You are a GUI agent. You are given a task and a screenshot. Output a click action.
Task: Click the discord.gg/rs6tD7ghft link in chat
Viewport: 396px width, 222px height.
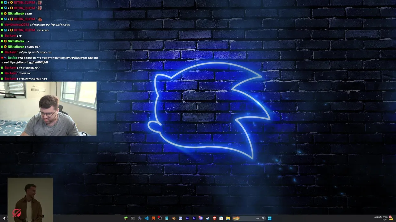pyautogui.click(x=28, y=62)
